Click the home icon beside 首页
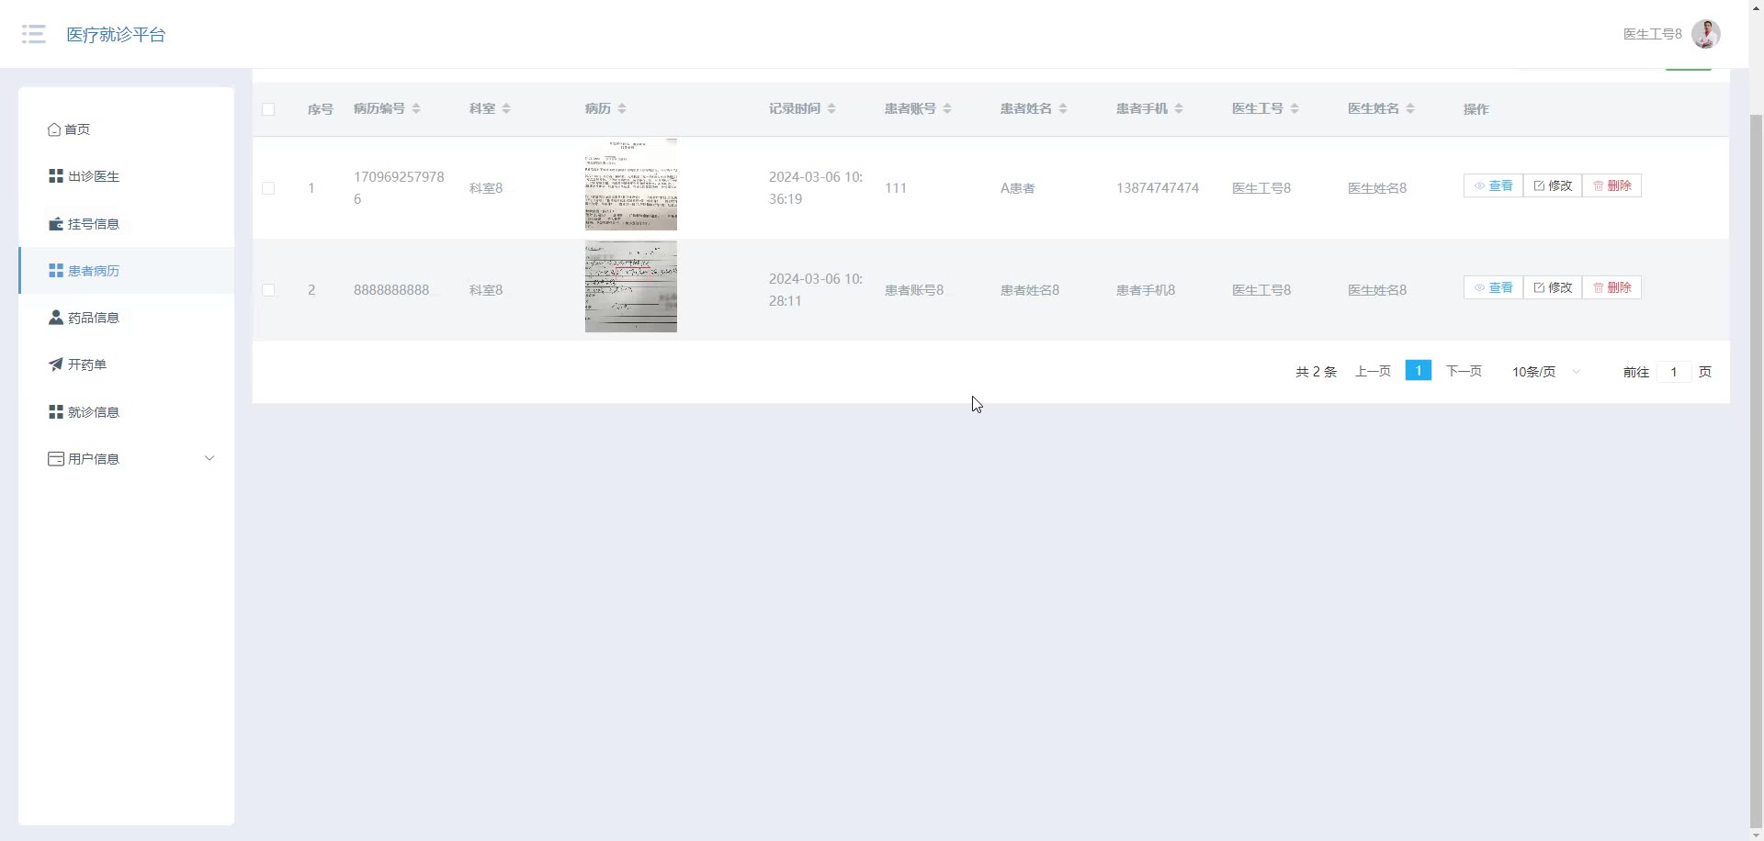1764x841 pixels. [54, 129]
